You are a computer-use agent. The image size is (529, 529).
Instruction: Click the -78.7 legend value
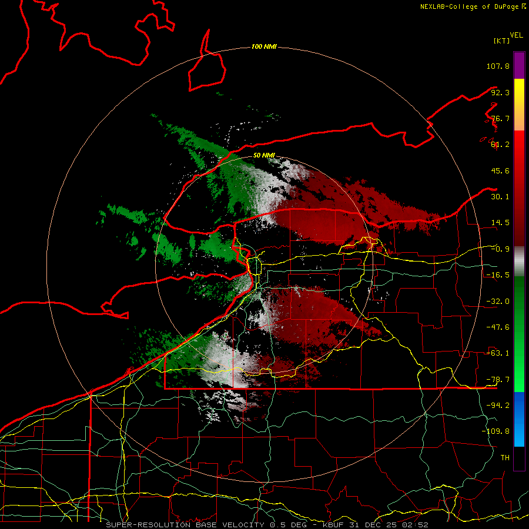pyautogui.click(x=498, y=380)
